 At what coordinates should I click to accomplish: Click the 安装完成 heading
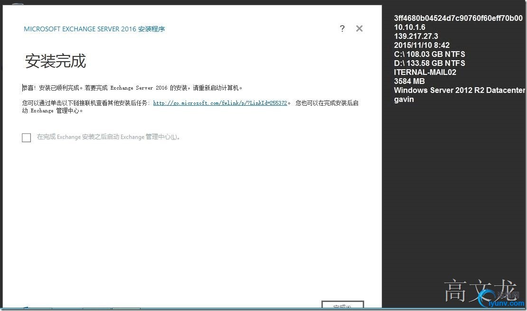point(56,61)
